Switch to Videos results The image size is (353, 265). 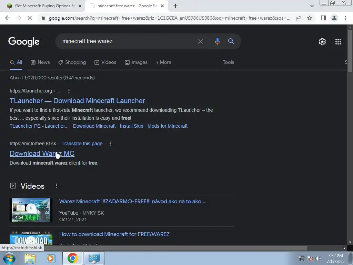(x=105, y=62)
